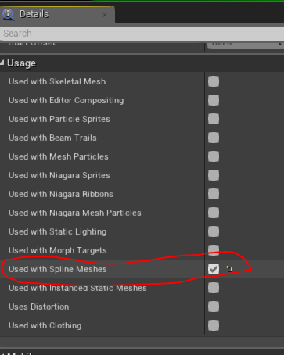Enable Used with Skeletal Mesh checkbox
The image size is (284, 355).
pyautogui.click(x=214, y=81)
